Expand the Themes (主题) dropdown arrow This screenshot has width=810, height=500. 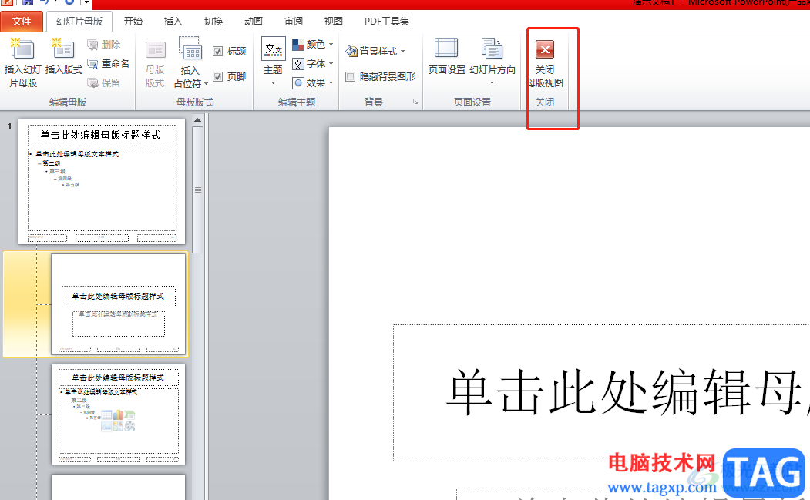(273, 83)
